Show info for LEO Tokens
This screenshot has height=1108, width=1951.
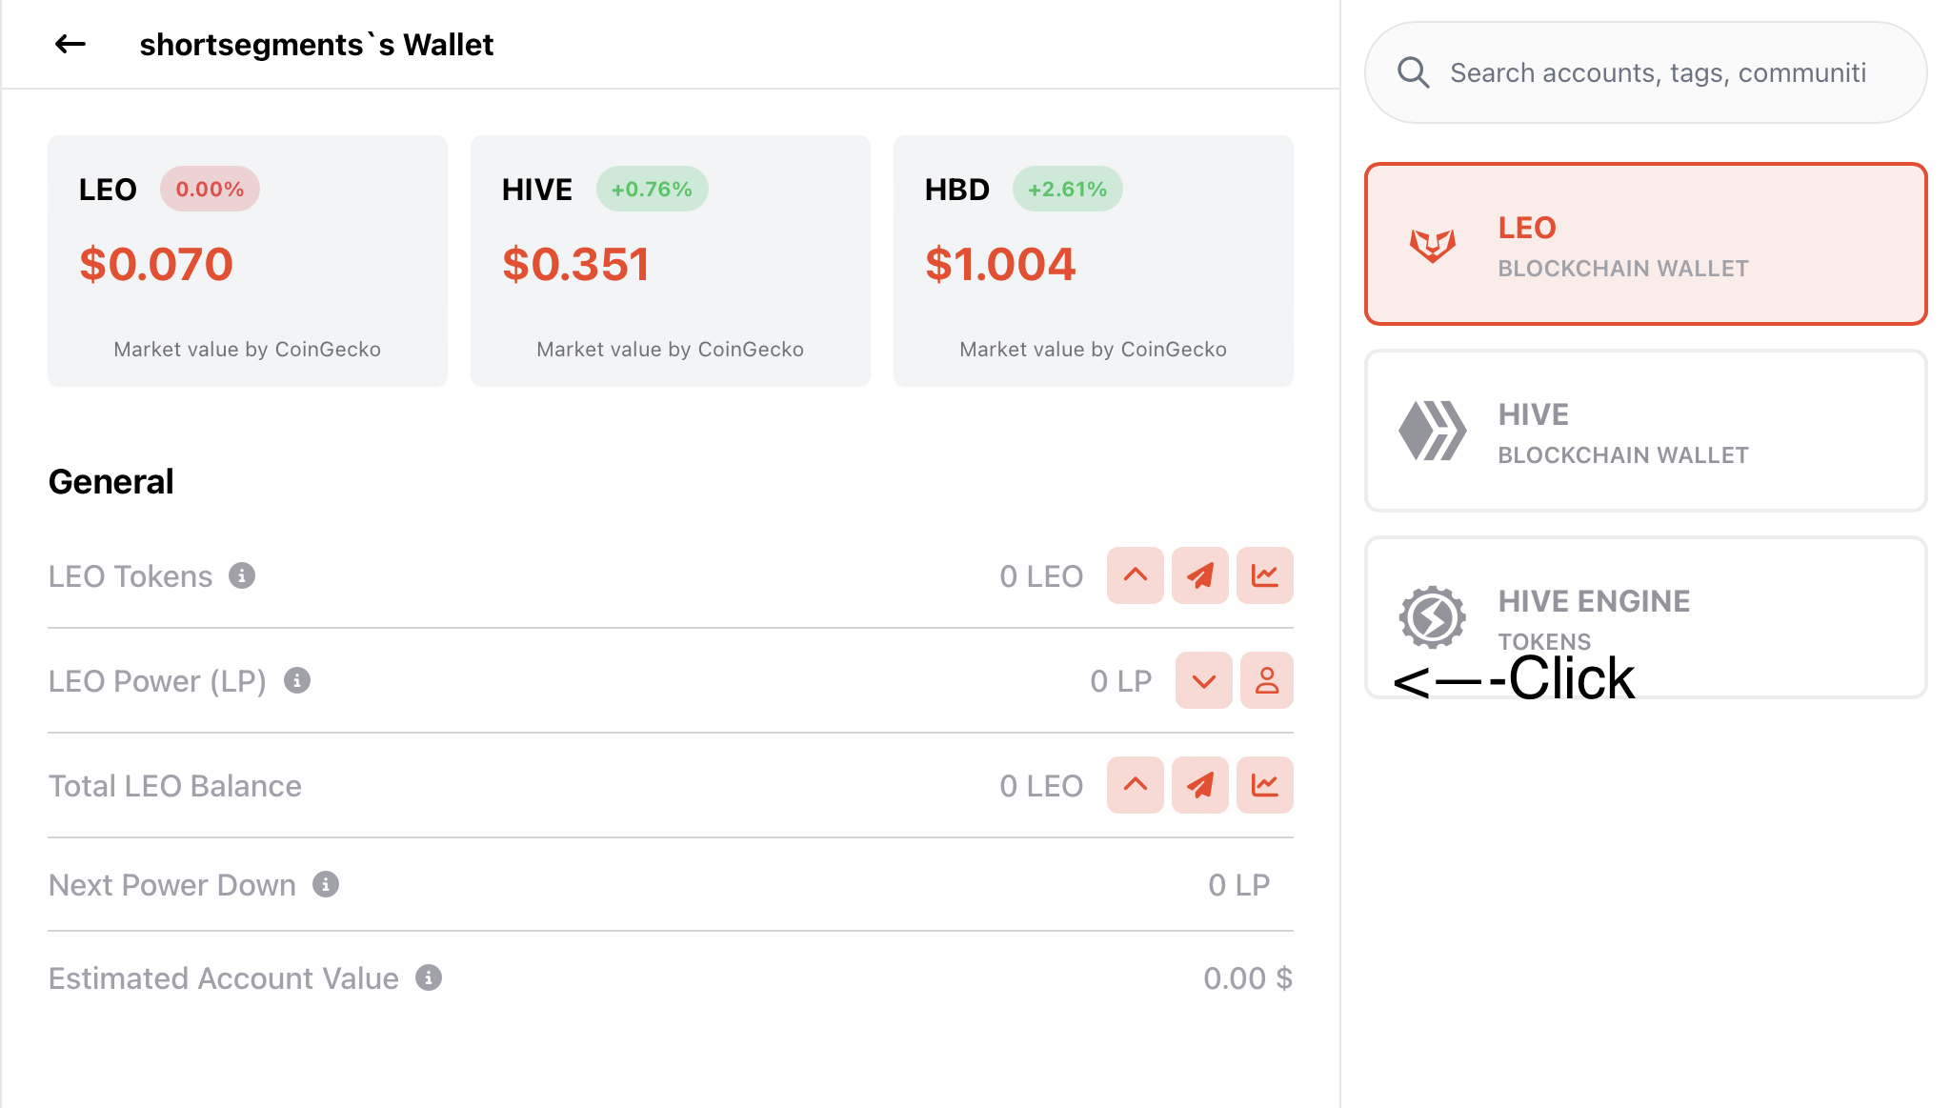(x=242, y=575)
